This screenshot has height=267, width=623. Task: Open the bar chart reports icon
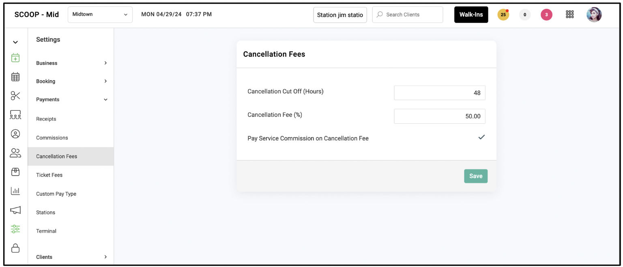coord(15,191)
